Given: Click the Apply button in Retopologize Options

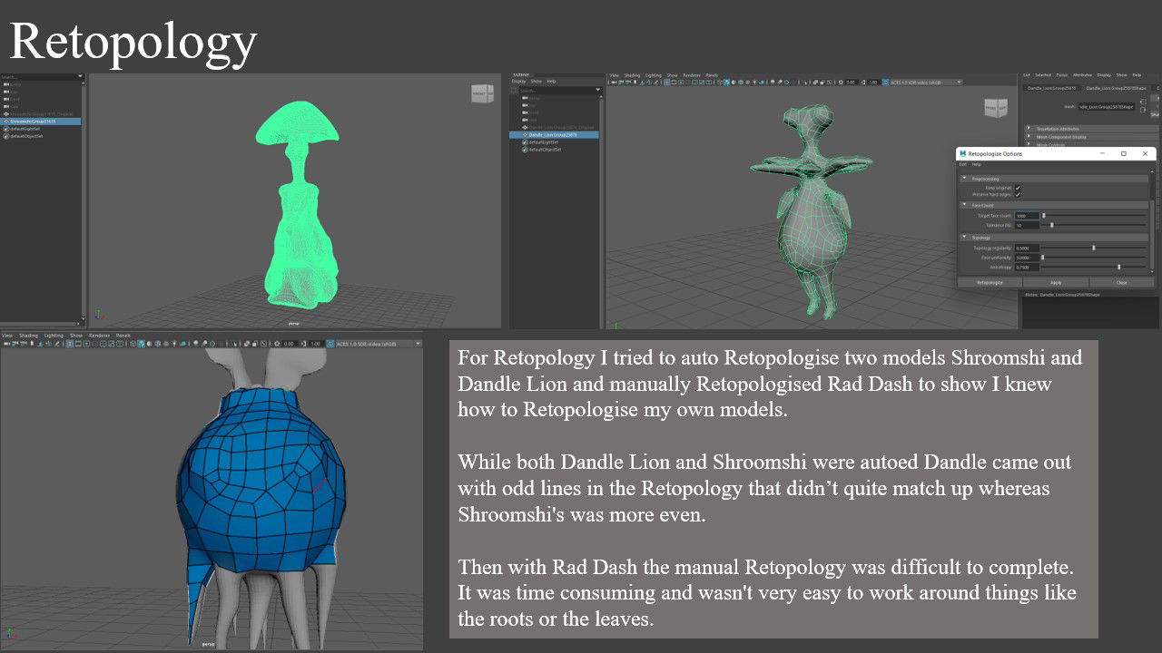Looking at the screenshot, I should [1056, 282].
